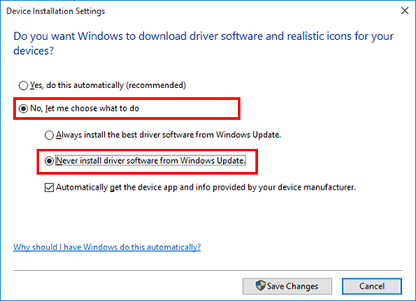Select 'Never install driver software from Windows Update' radio
Image resolution: width=416 pixels, height=301 pixels.
[49, 160]
